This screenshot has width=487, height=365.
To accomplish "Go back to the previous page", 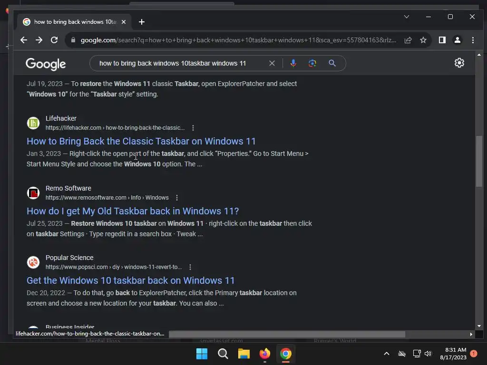I will (x=24, y=40).
